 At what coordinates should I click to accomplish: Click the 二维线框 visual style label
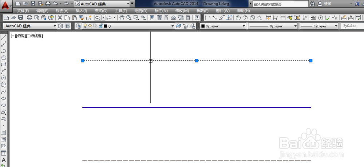[35, 36]
